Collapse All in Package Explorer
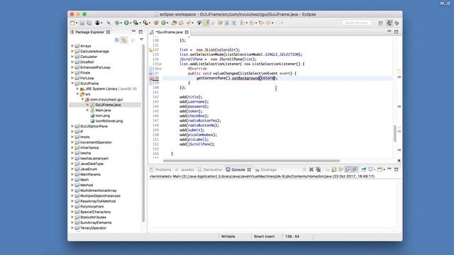454x255 pixels. click(117, 40)
